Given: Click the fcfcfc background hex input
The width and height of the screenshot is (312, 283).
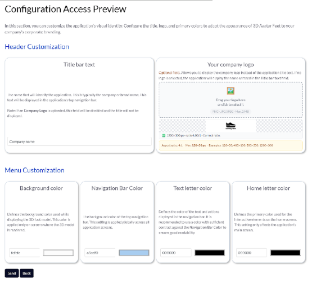Looking at the screenshot, I should [x=24, y=253].
